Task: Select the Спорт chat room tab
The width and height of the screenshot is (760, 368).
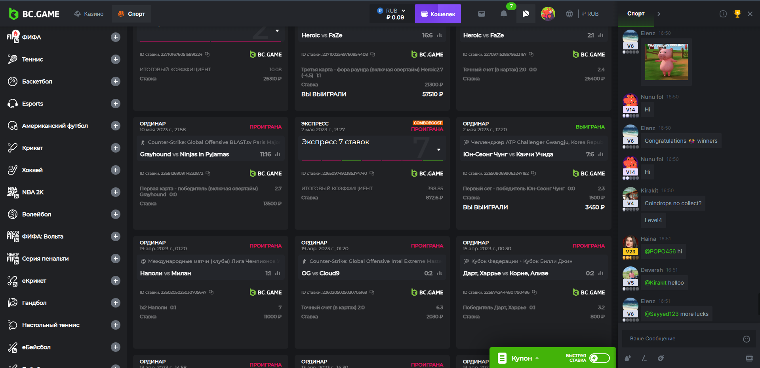Action: tap(636, 14)
